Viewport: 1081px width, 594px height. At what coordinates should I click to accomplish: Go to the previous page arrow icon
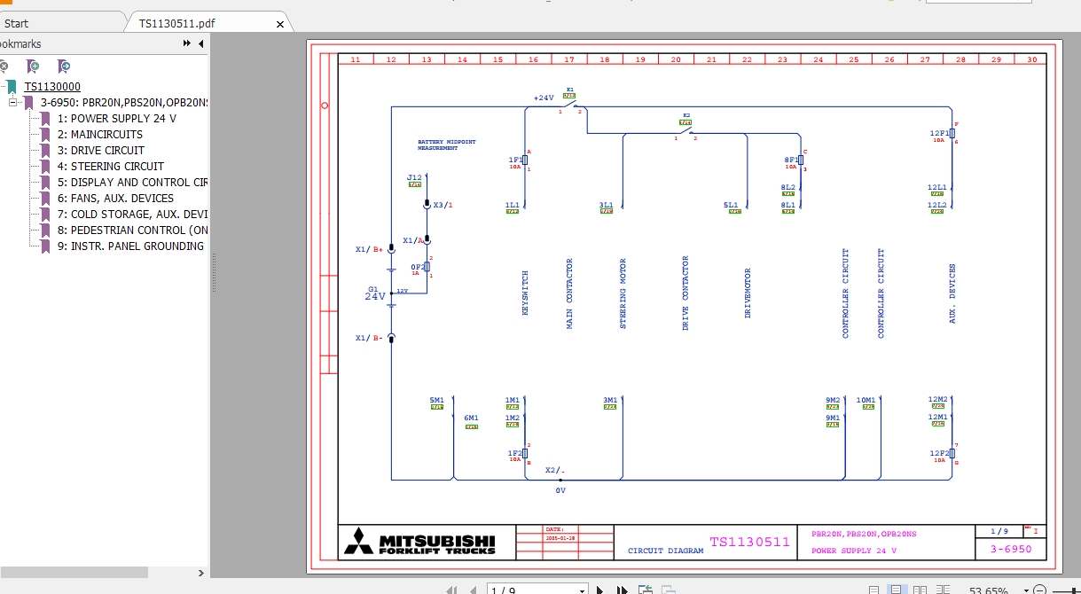(473, 588)
